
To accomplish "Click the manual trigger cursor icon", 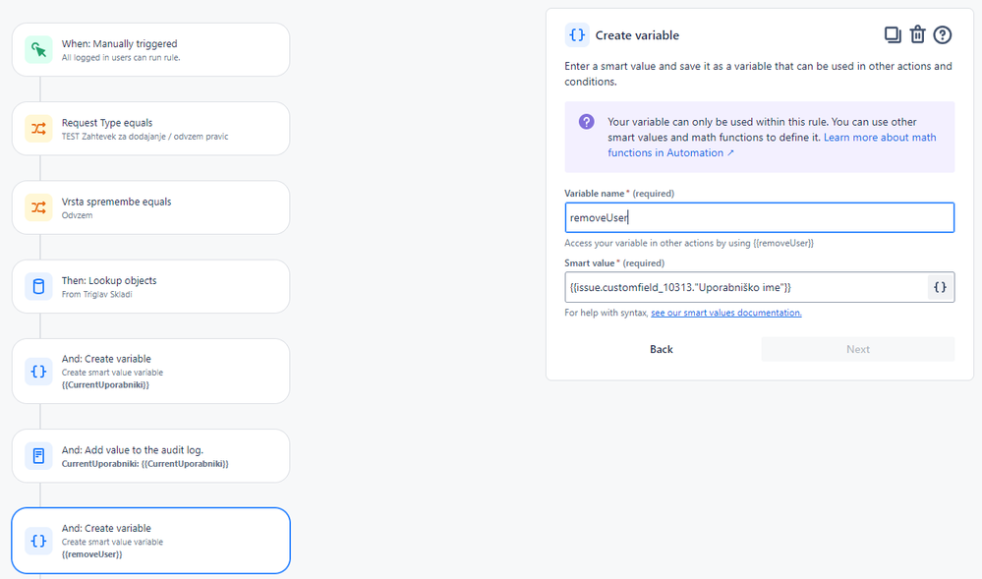I will pyautogui.click(x=38, y=50).
